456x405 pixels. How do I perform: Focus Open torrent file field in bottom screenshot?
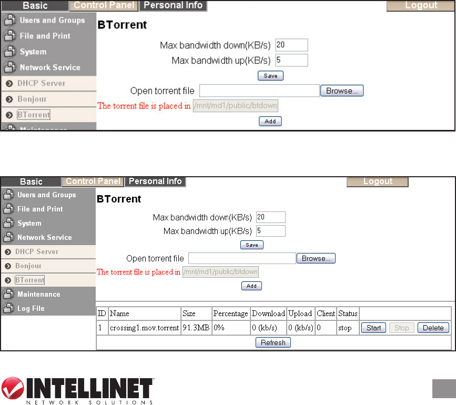tap(242, 258)
